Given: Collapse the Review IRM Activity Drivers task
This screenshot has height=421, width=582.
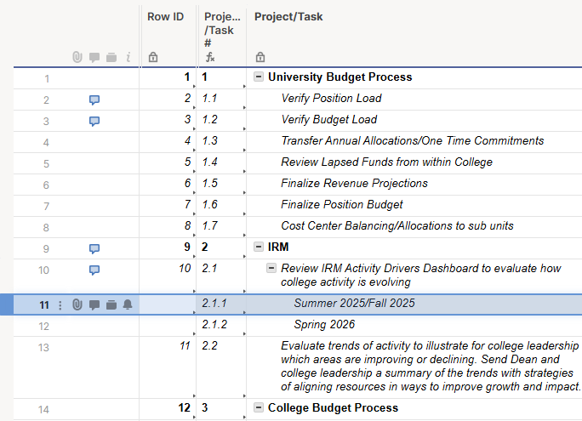Looking at the screenshot, I should (271, 269).
